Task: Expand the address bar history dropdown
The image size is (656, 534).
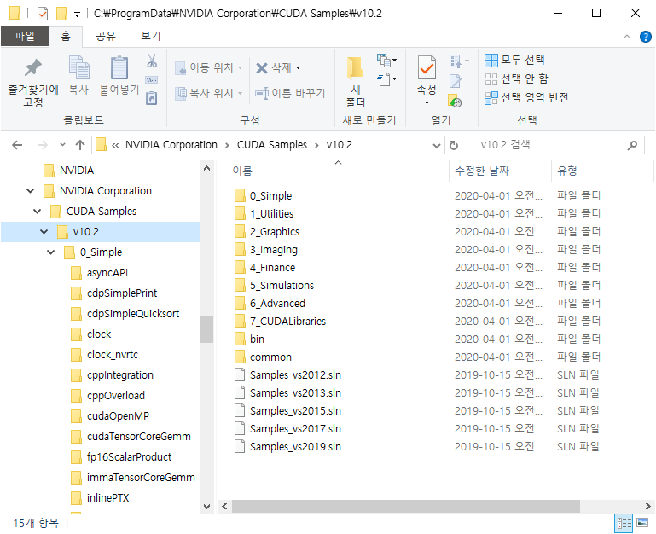Action: [437, 146]
